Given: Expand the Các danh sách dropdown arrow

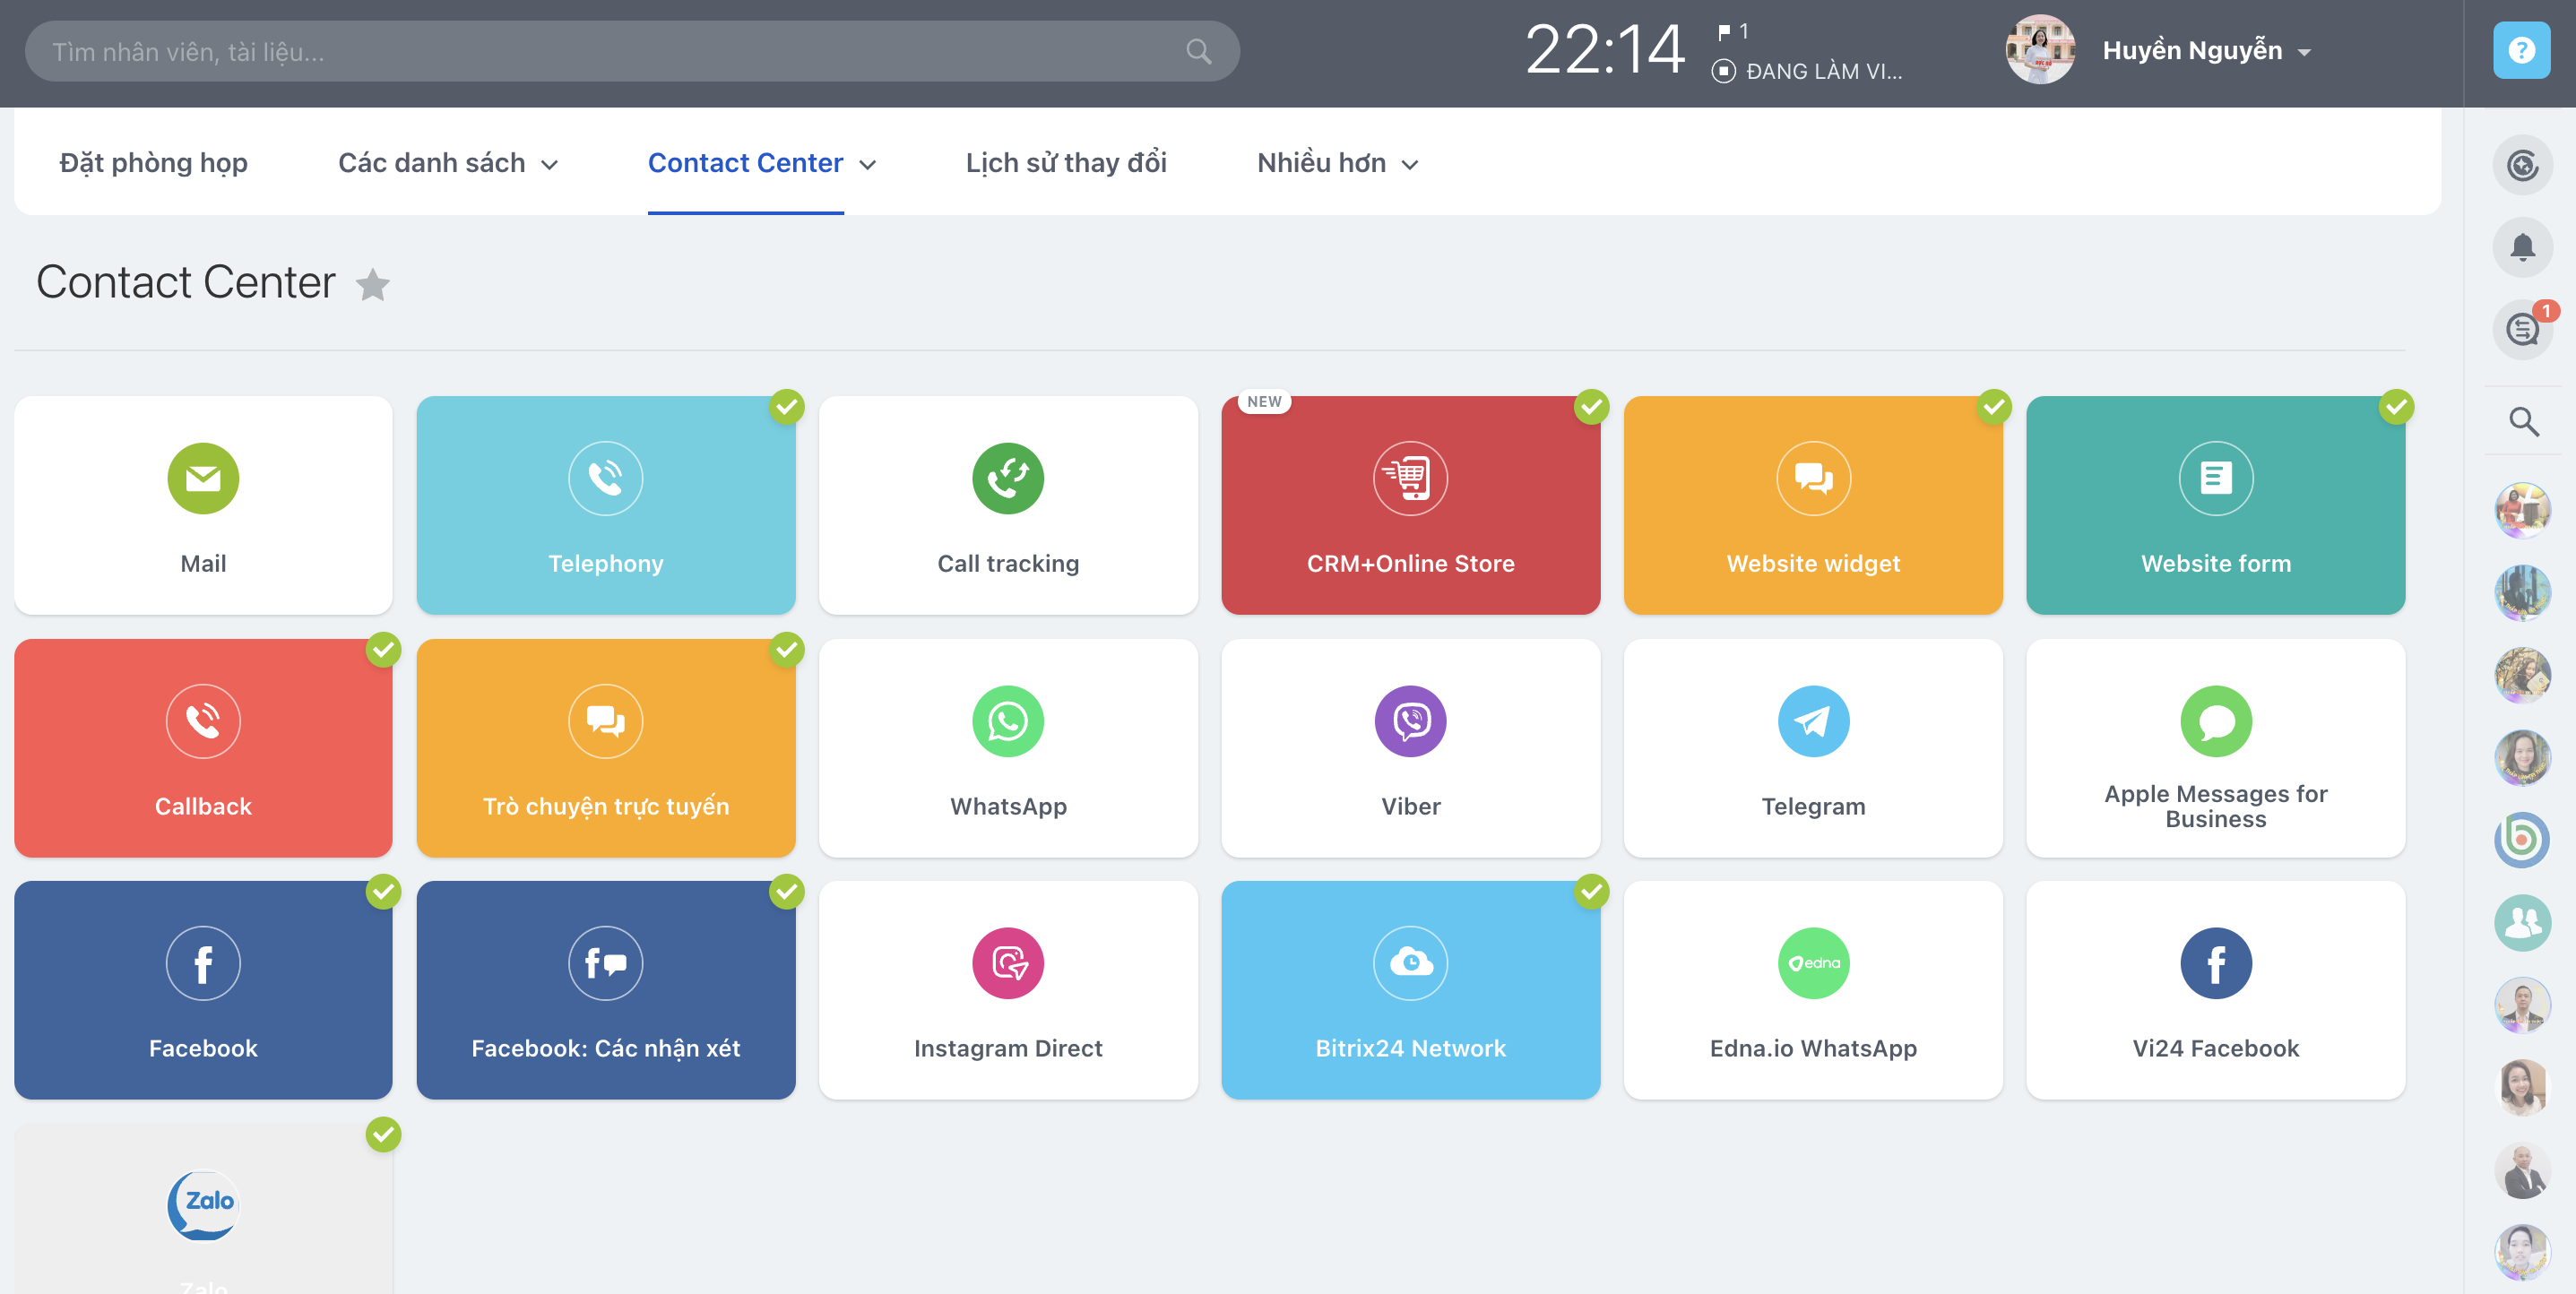Looking at the screenshot, I should (x=549, y=165).
